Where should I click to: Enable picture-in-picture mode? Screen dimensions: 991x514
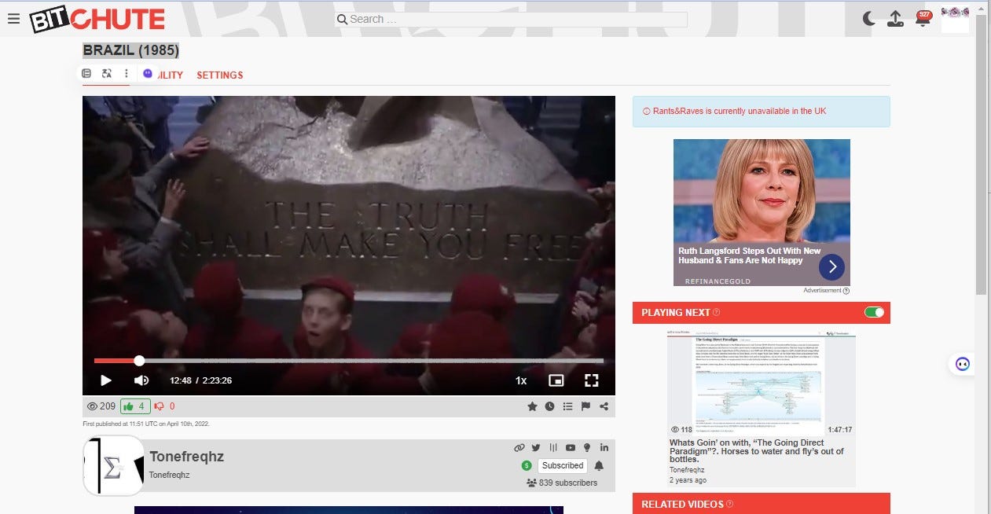[556, 380]
